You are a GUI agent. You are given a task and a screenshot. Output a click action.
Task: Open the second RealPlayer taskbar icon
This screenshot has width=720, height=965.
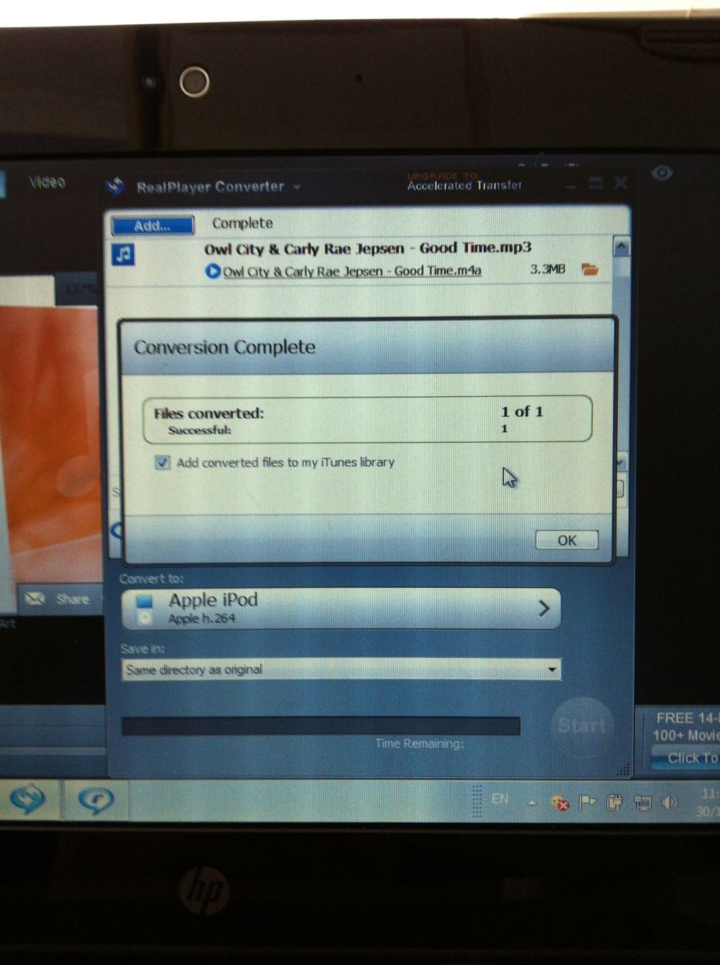[96, 800]
